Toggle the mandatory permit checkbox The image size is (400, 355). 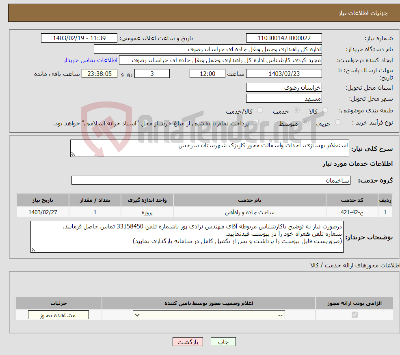click(355, 315)
